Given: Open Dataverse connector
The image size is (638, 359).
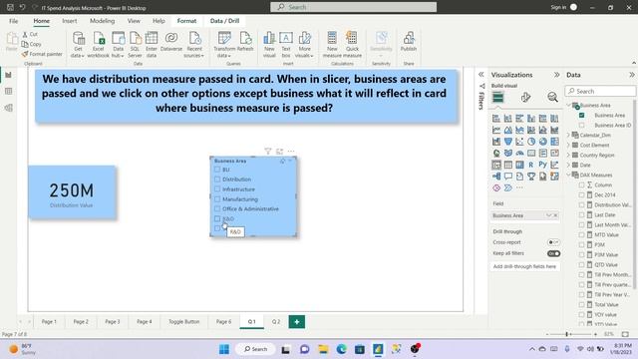Looking at the screenshot, I should tap(171, 42).
